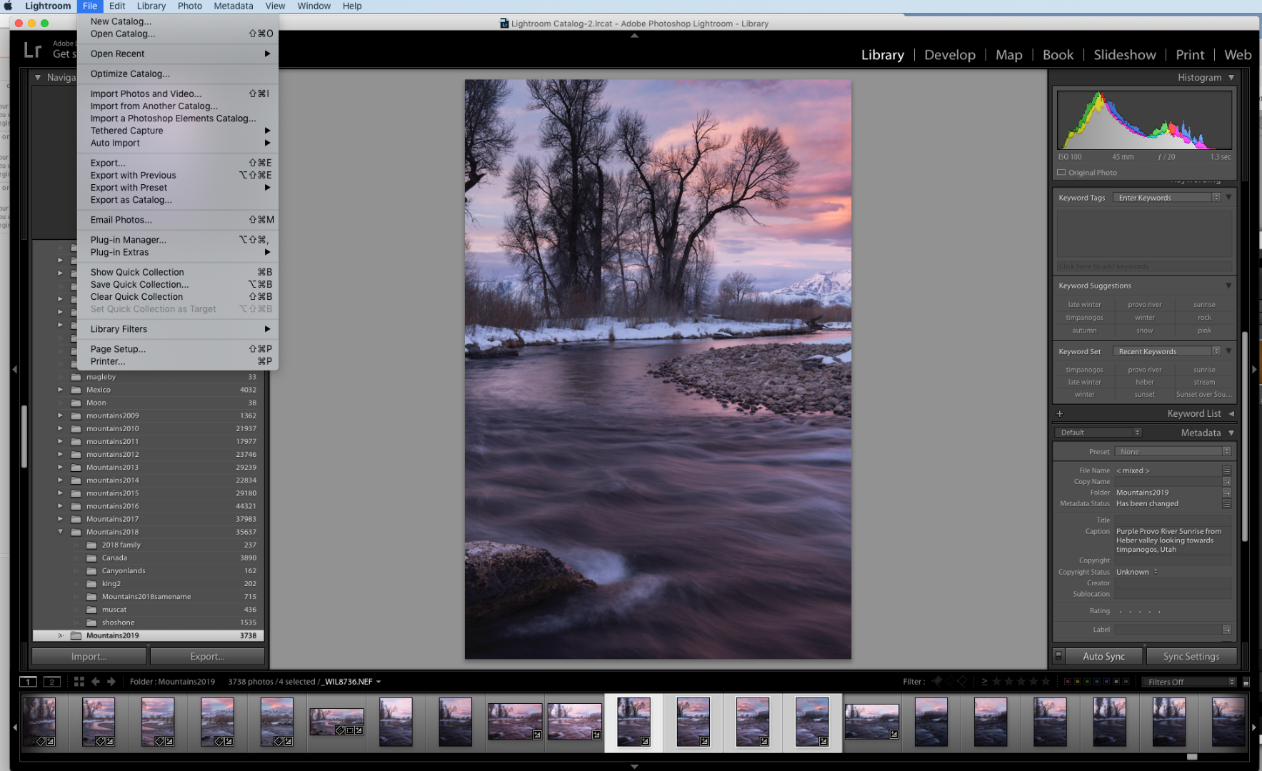Image resolution: width=1262 pixels, height=771 pixels.
Task: Open the Default metadata view dropdown
Action: (1098, 433)
